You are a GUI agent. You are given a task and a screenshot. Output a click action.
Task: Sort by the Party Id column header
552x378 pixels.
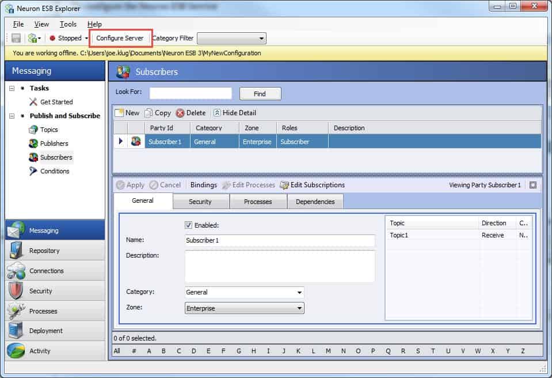point(167,128)
